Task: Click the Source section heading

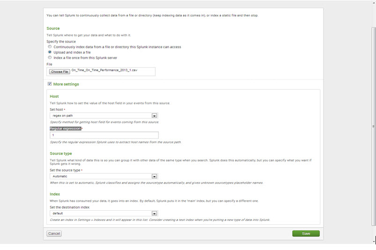Action: click(x=53, y=28)
